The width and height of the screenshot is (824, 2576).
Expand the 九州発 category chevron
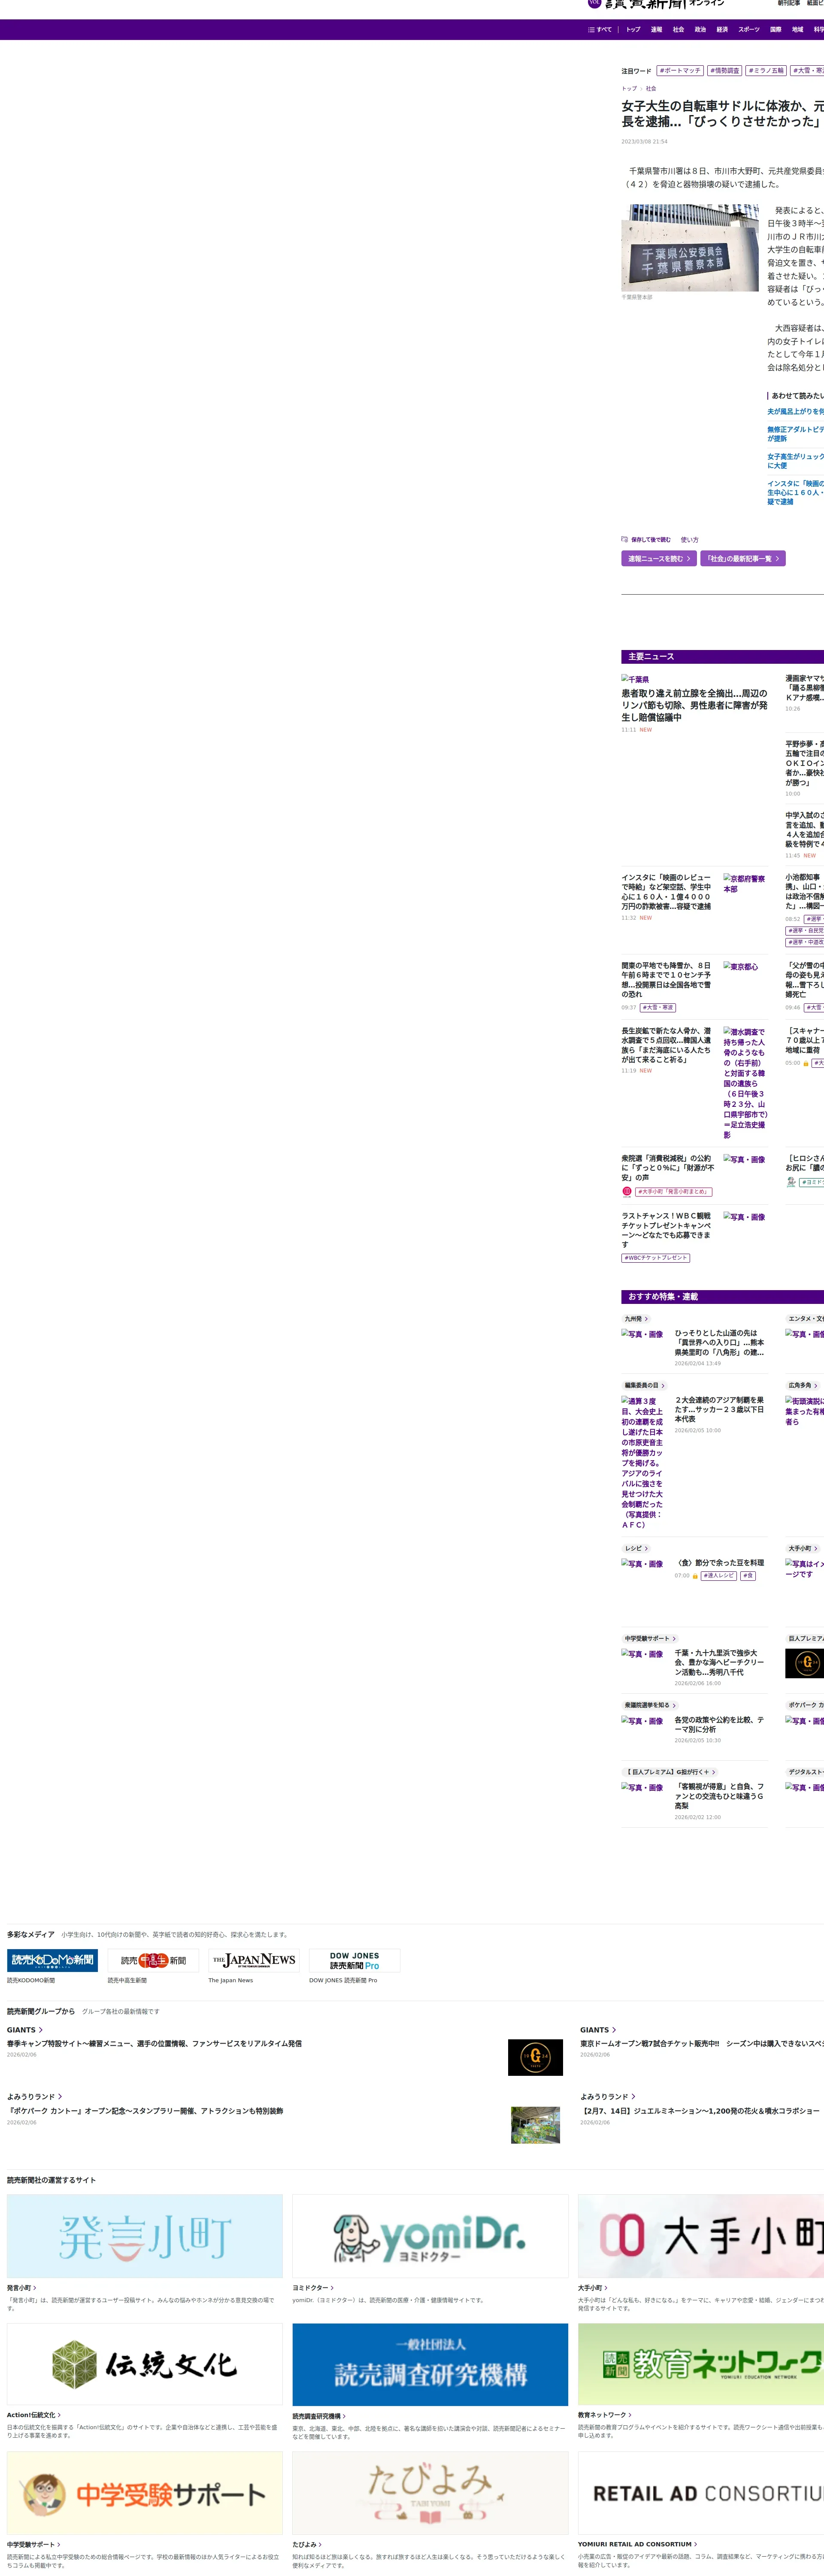point(646,1319)
